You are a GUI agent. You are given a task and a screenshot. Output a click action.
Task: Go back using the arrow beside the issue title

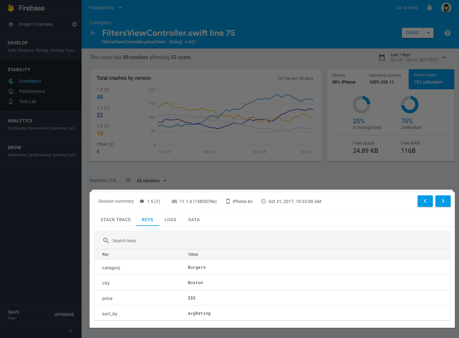tap(93, 33)
